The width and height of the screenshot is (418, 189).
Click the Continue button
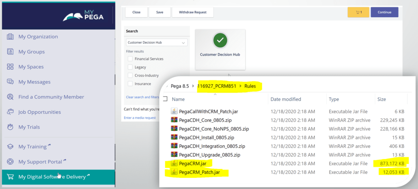click(385, 12)
